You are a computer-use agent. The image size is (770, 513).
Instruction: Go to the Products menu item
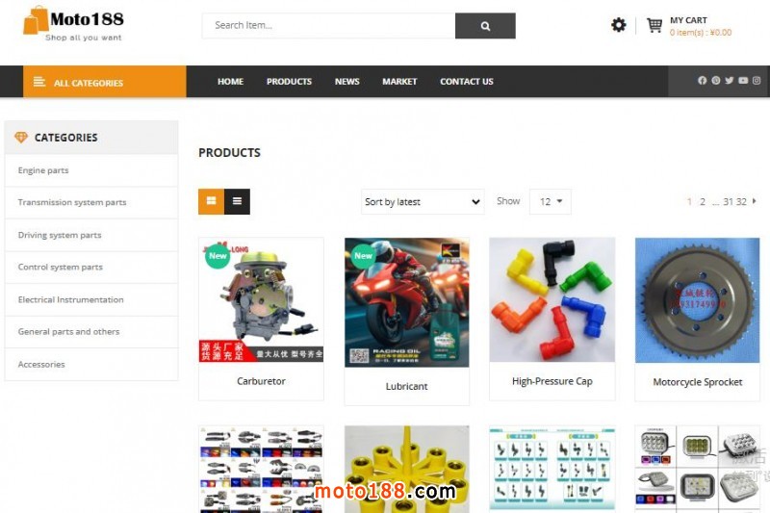tap(289, 82)
